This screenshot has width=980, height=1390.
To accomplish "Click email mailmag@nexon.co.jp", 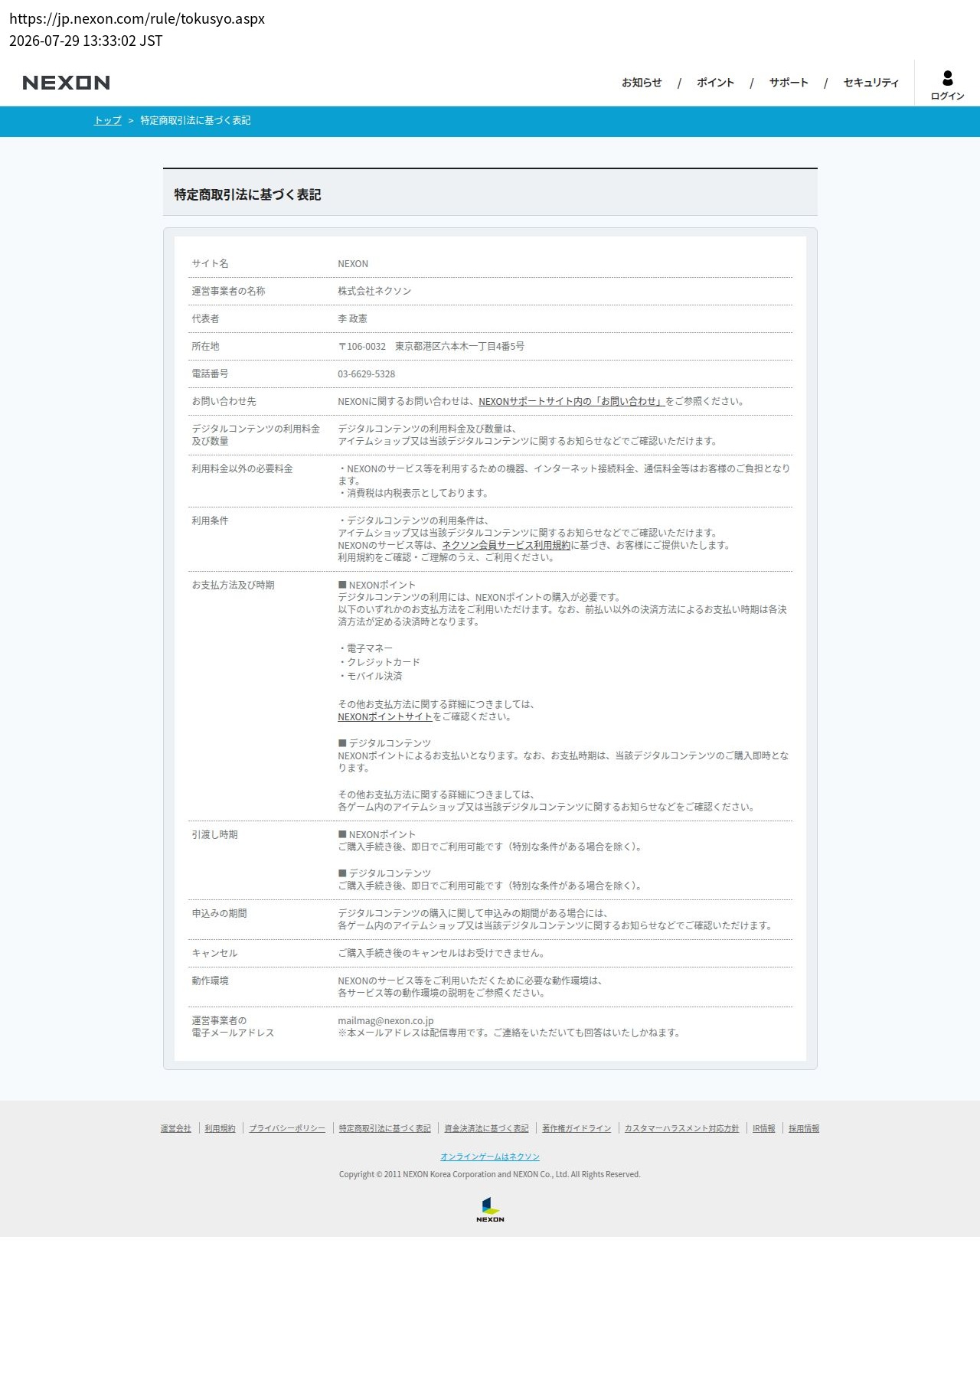I will click(386, 1021).
